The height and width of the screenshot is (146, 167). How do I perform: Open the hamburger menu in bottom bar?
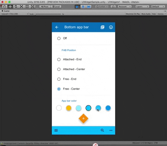tap(56, 130)
